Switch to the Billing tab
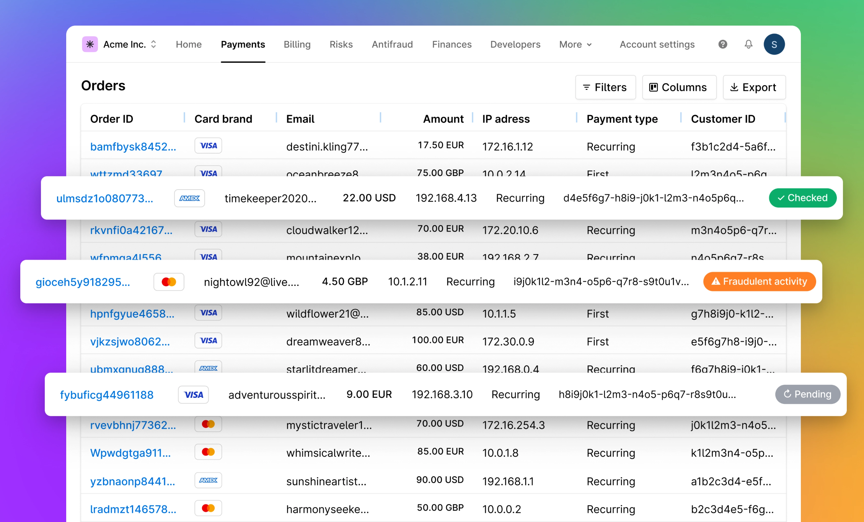This screenshot has width=864, height=522. pyautogui.click(x=297, y=45)
